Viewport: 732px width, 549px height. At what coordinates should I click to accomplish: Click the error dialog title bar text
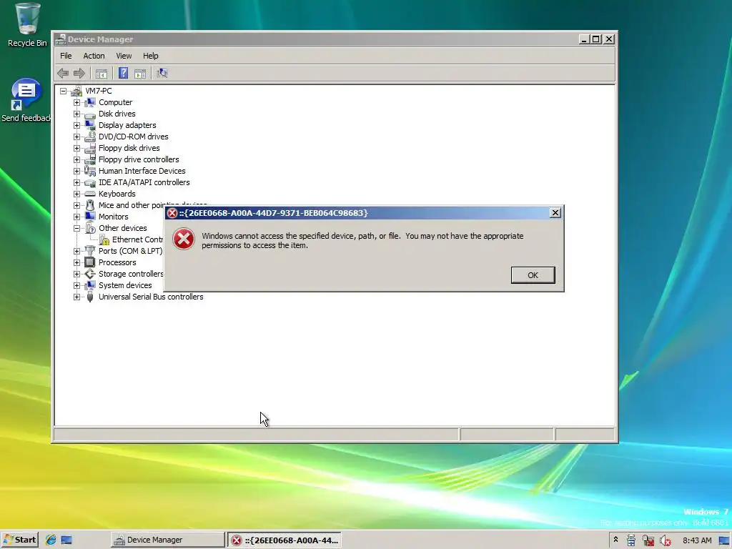click(x=274, y=213)
